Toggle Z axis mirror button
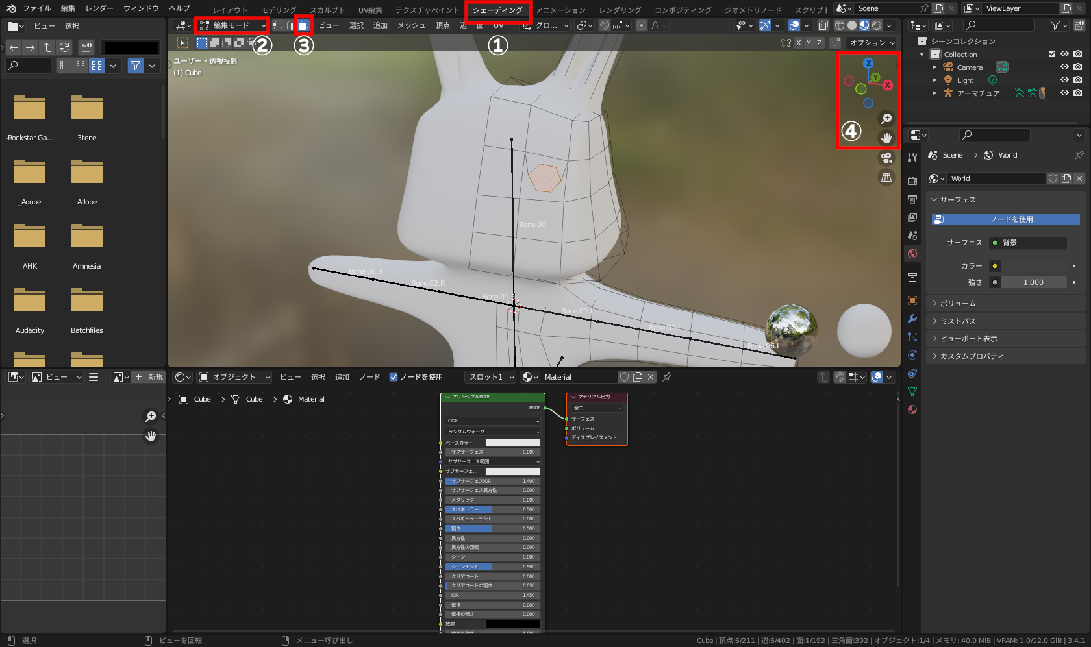This screenshot has width=1091, height=647. [820, 43]
